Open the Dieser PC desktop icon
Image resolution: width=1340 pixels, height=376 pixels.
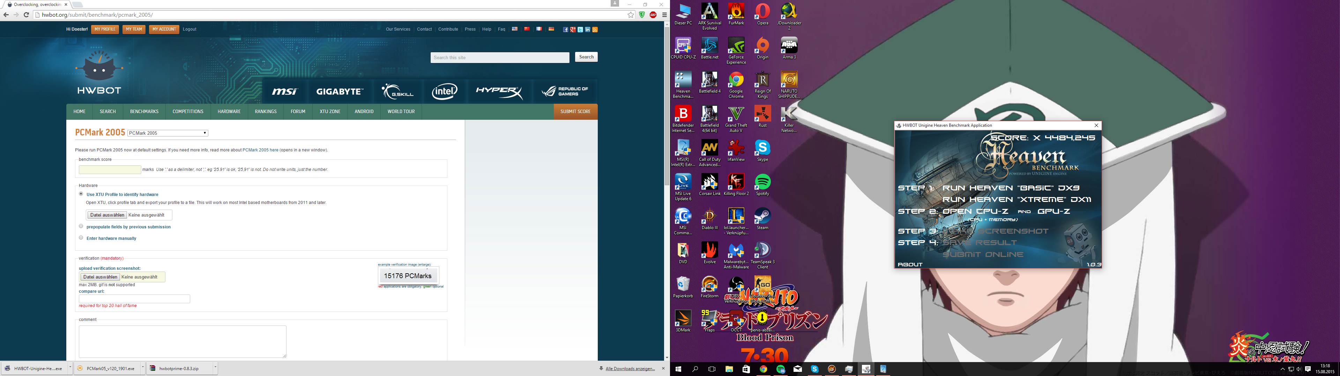click(683, 14)
